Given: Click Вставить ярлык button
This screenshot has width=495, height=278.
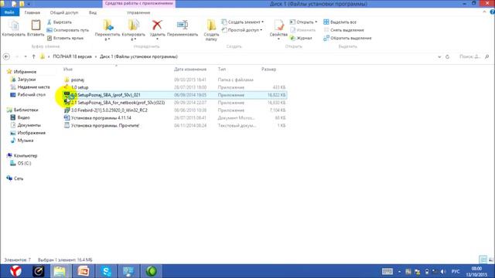Looking at the screenshot, I should click(65, 38).
